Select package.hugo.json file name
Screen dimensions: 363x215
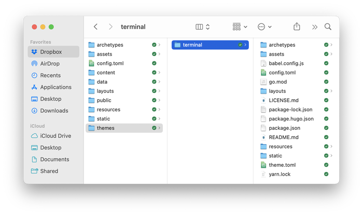pos(291,119)
